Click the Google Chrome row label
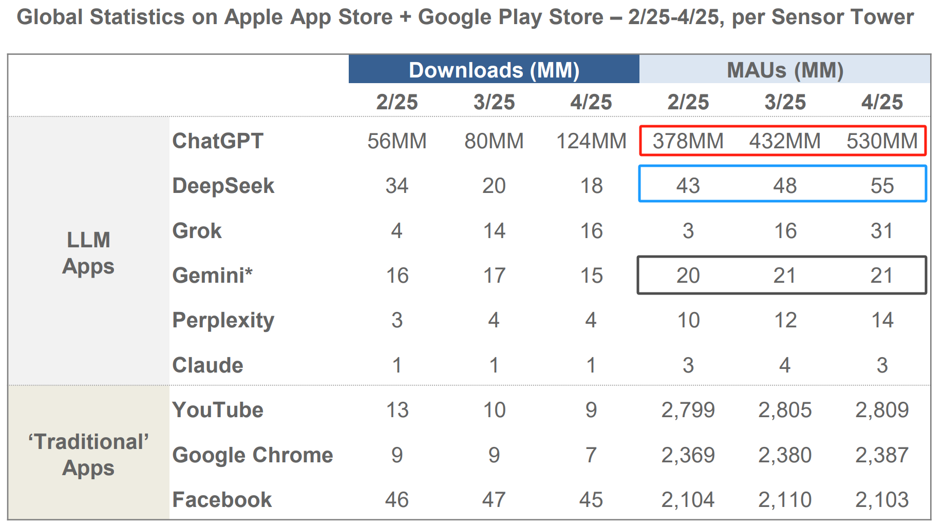This screenshot has width=943, height=528. pyautogui.click(x=253, y=455)
